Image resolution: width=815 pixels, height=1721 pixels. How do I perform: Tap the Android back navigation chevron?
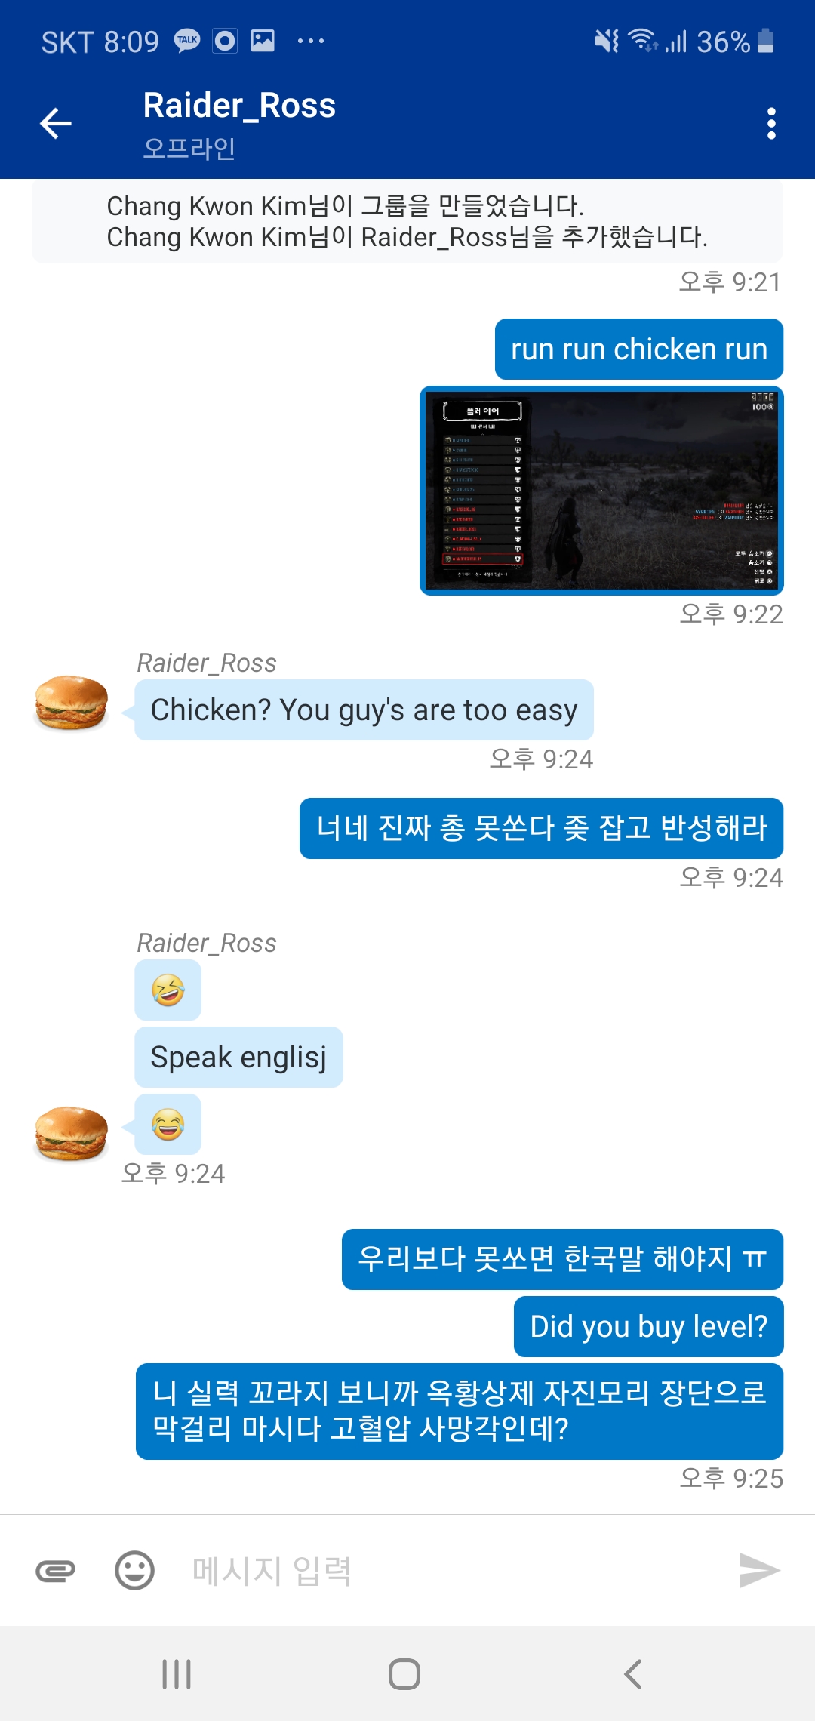[x=633, y=1673]
